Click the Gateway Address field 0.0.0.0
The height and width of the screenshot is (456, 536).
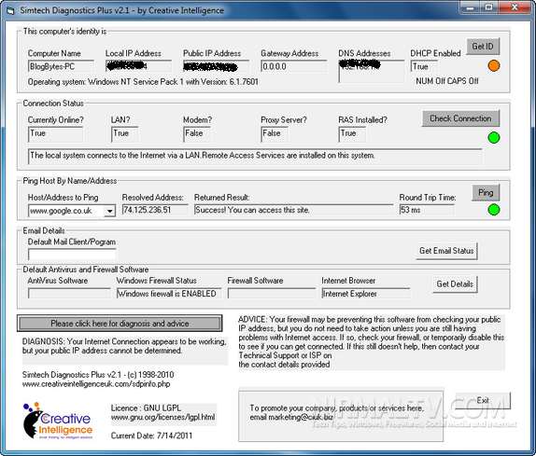click(293, 66)
